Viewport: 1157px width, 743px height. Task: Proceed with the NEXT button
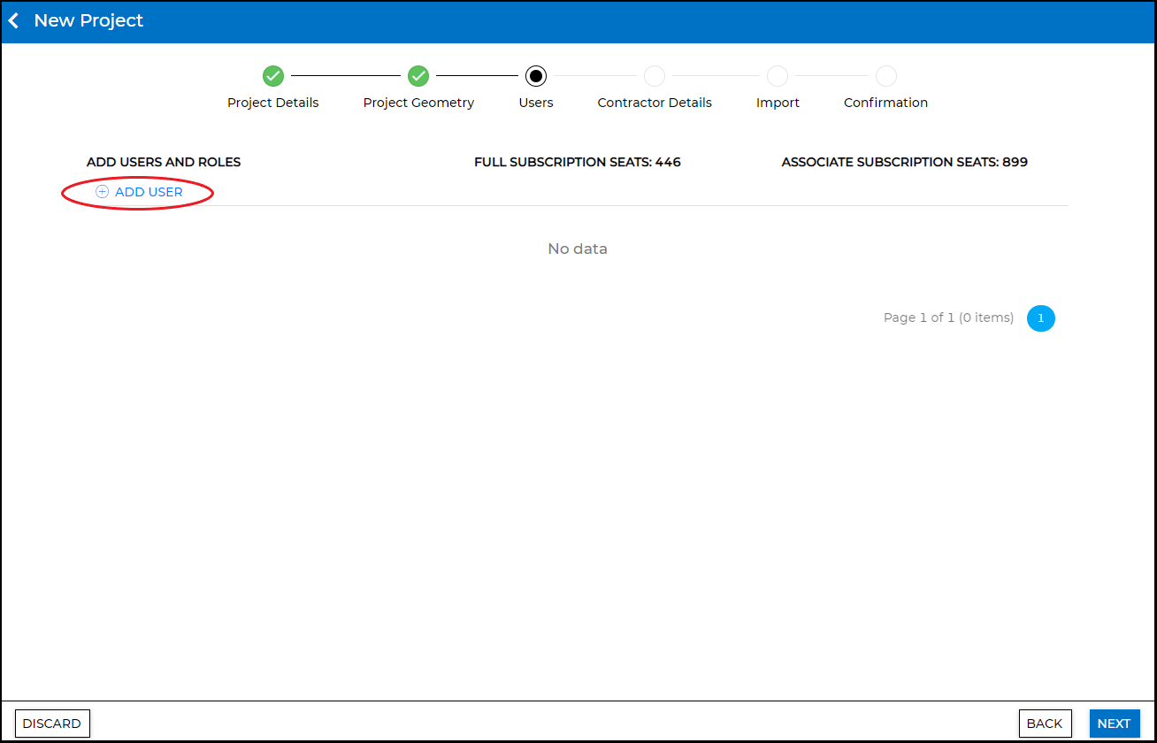point(1114,724)
